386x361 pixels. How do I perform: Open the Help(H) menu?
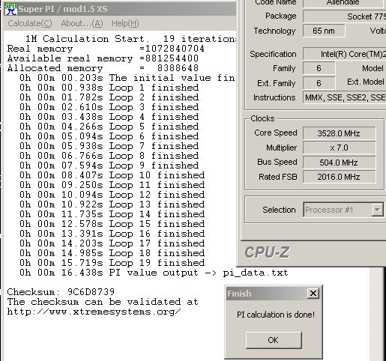(125, 23)
